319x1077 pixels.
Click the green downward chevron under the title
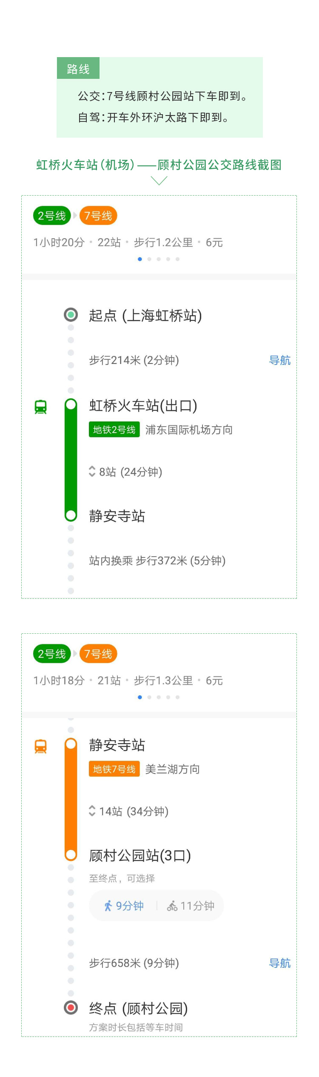[159, 181]
